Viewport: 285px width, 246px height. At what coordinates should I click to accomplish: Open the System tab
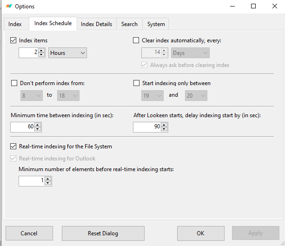(x=156, y=24)
